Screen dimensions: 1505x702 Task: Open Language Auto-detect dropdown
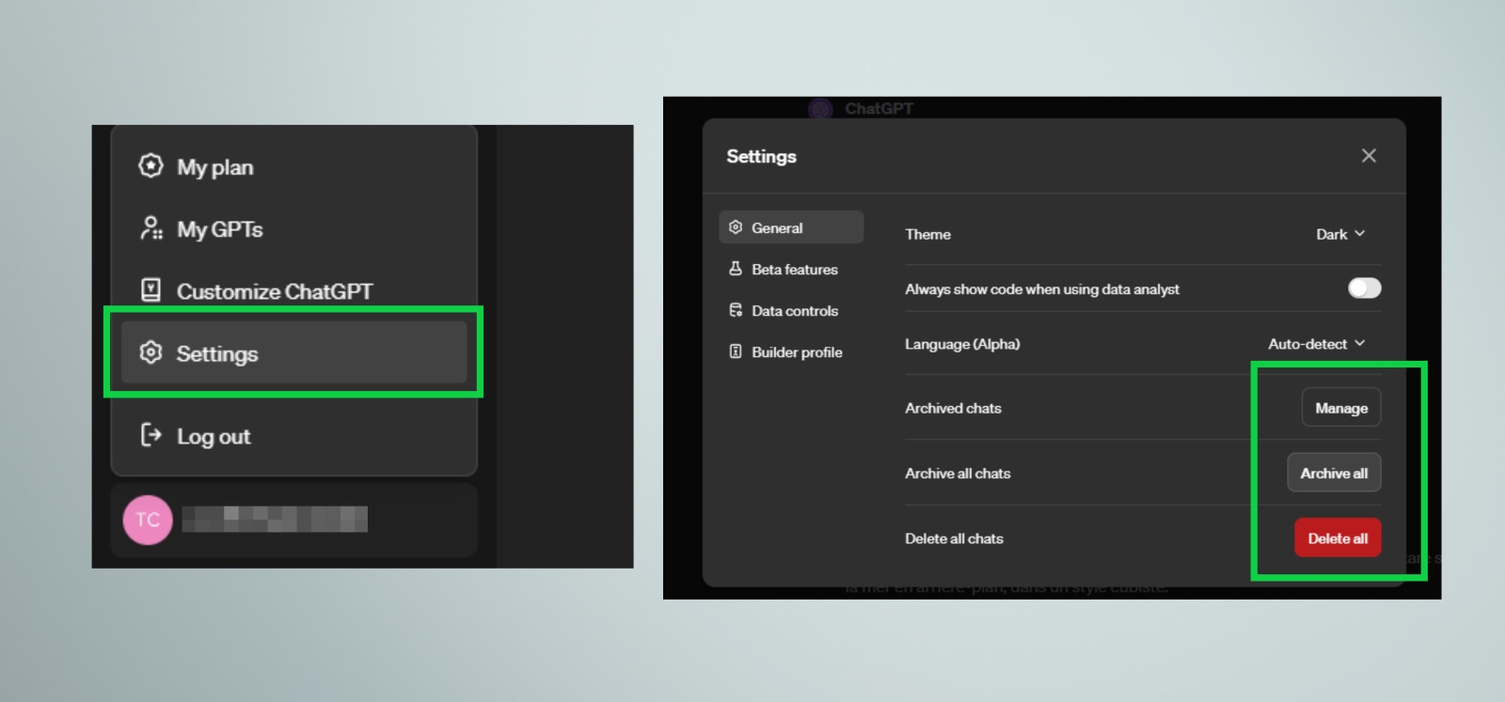[1317, 344]
